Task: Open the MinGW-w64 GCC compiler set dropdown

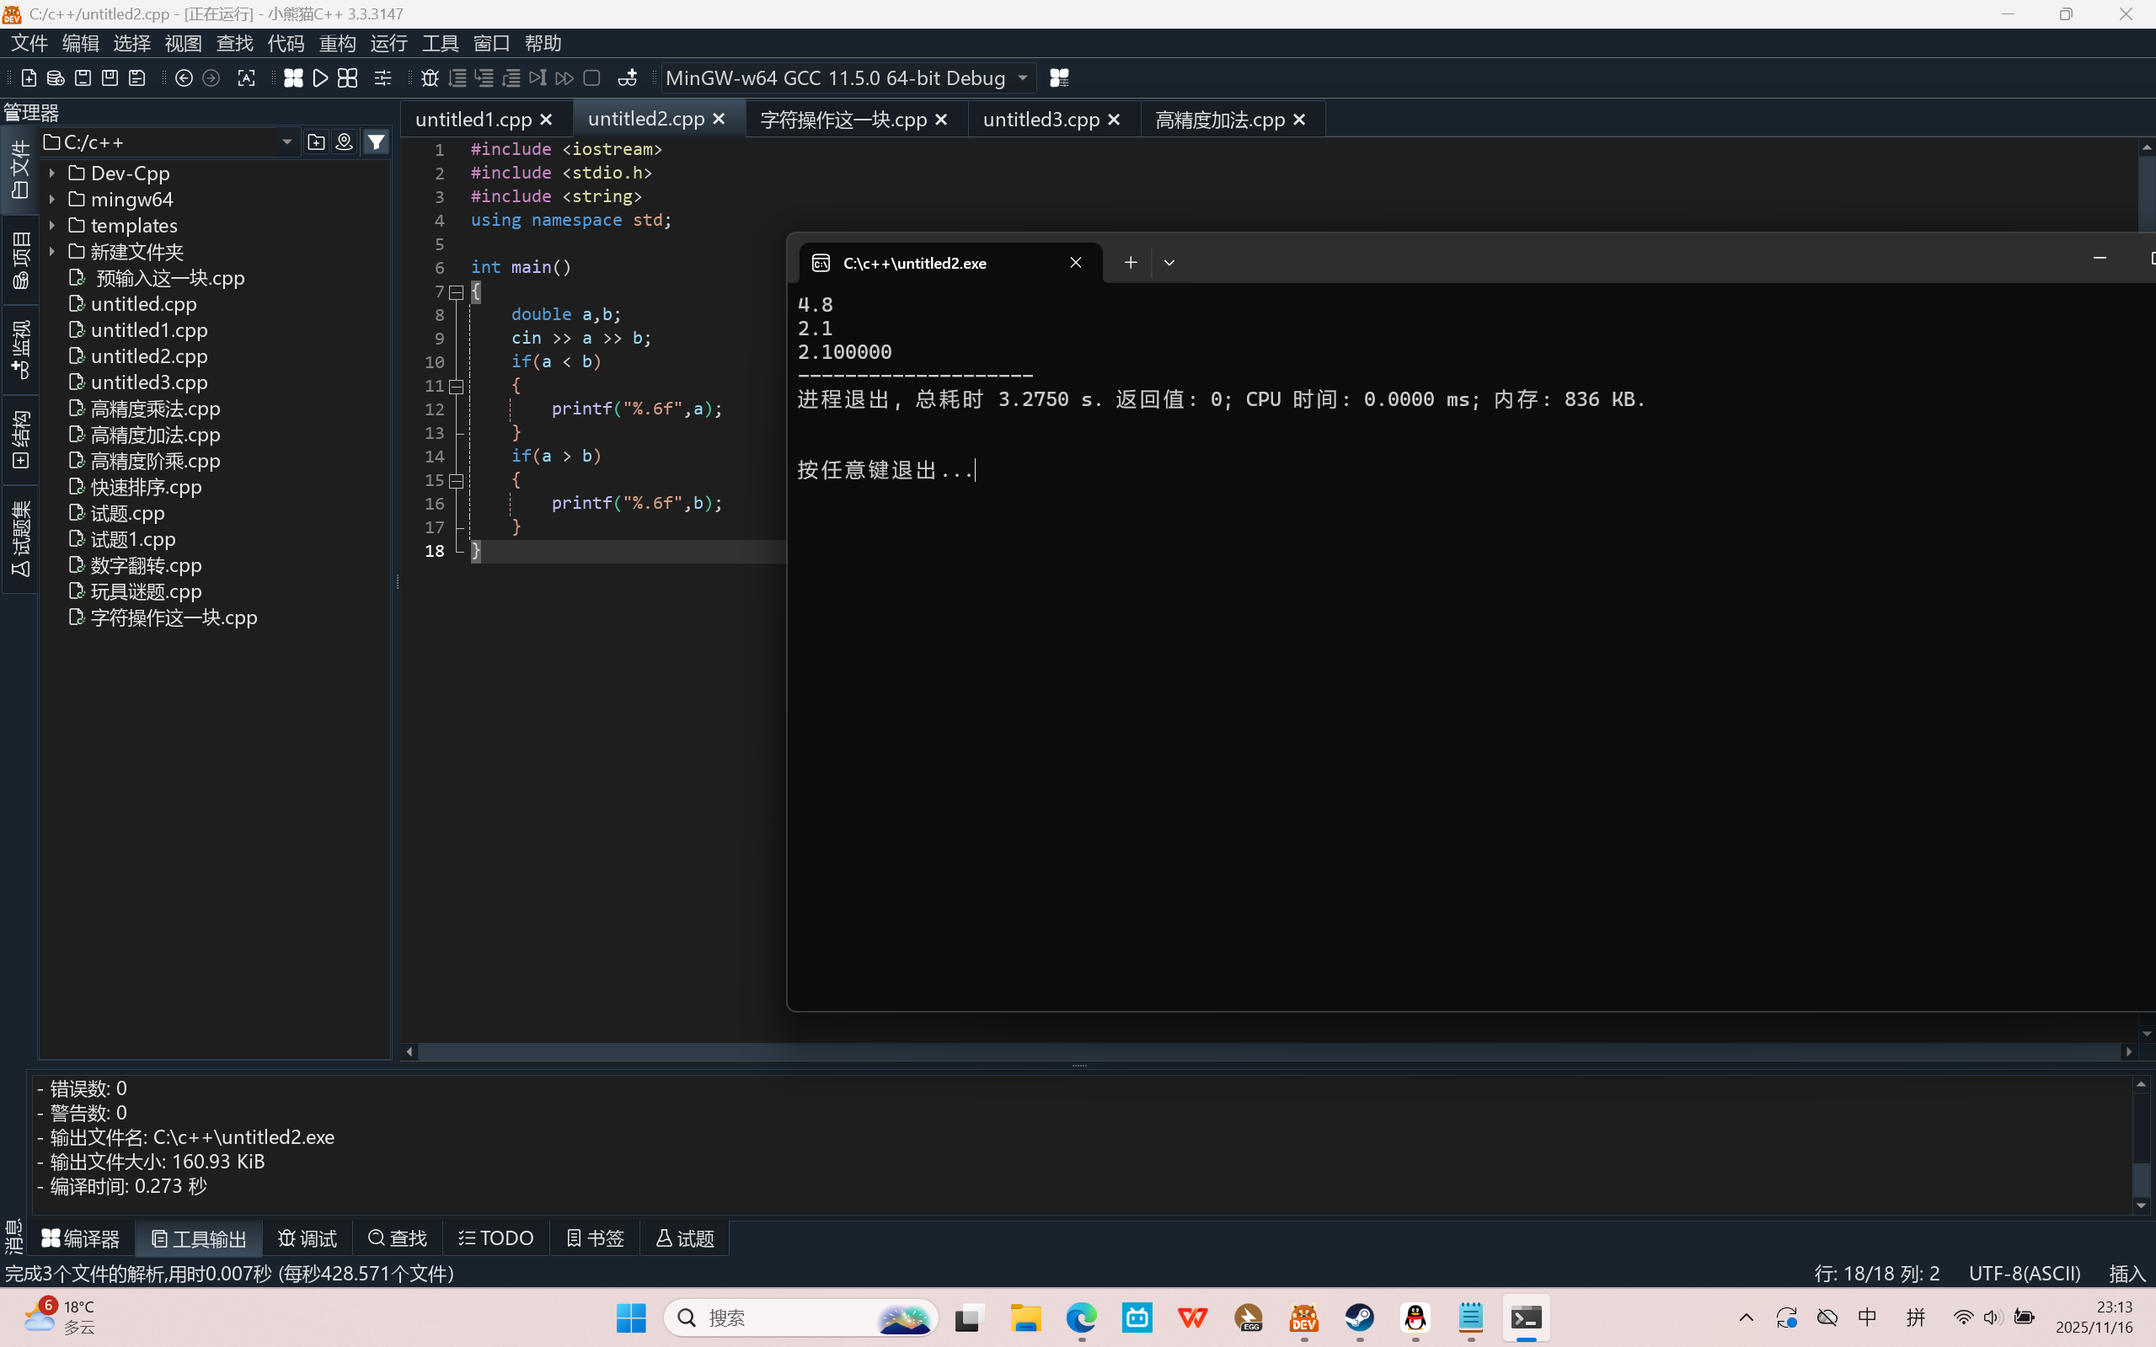Action: [x=1023, y=78]
